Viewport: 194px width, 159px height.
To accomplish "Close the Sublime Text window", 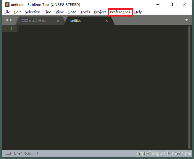I will coord(185,4).
